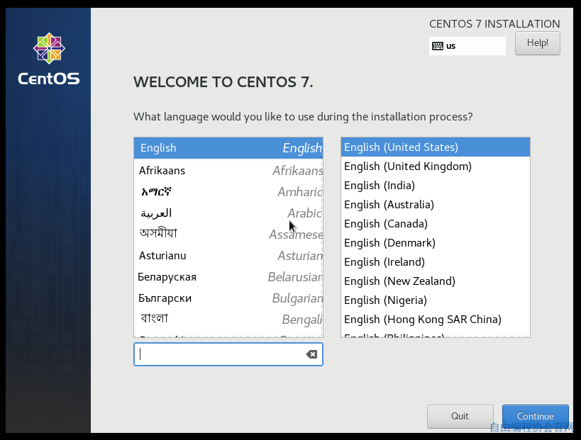Focus the language search input field

228,354
